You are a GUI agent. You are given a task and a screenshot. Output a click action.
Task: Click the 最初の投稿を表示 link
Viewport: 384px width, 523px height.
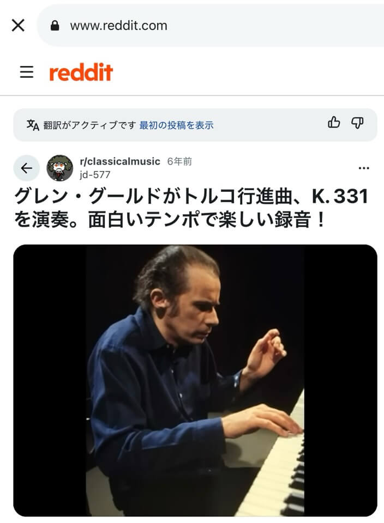pos(176,125)
